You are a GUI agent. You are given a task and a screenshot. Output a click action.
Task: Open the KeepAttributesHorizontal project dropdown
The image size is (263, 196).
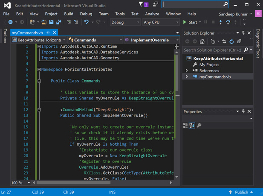coord(39,40)
